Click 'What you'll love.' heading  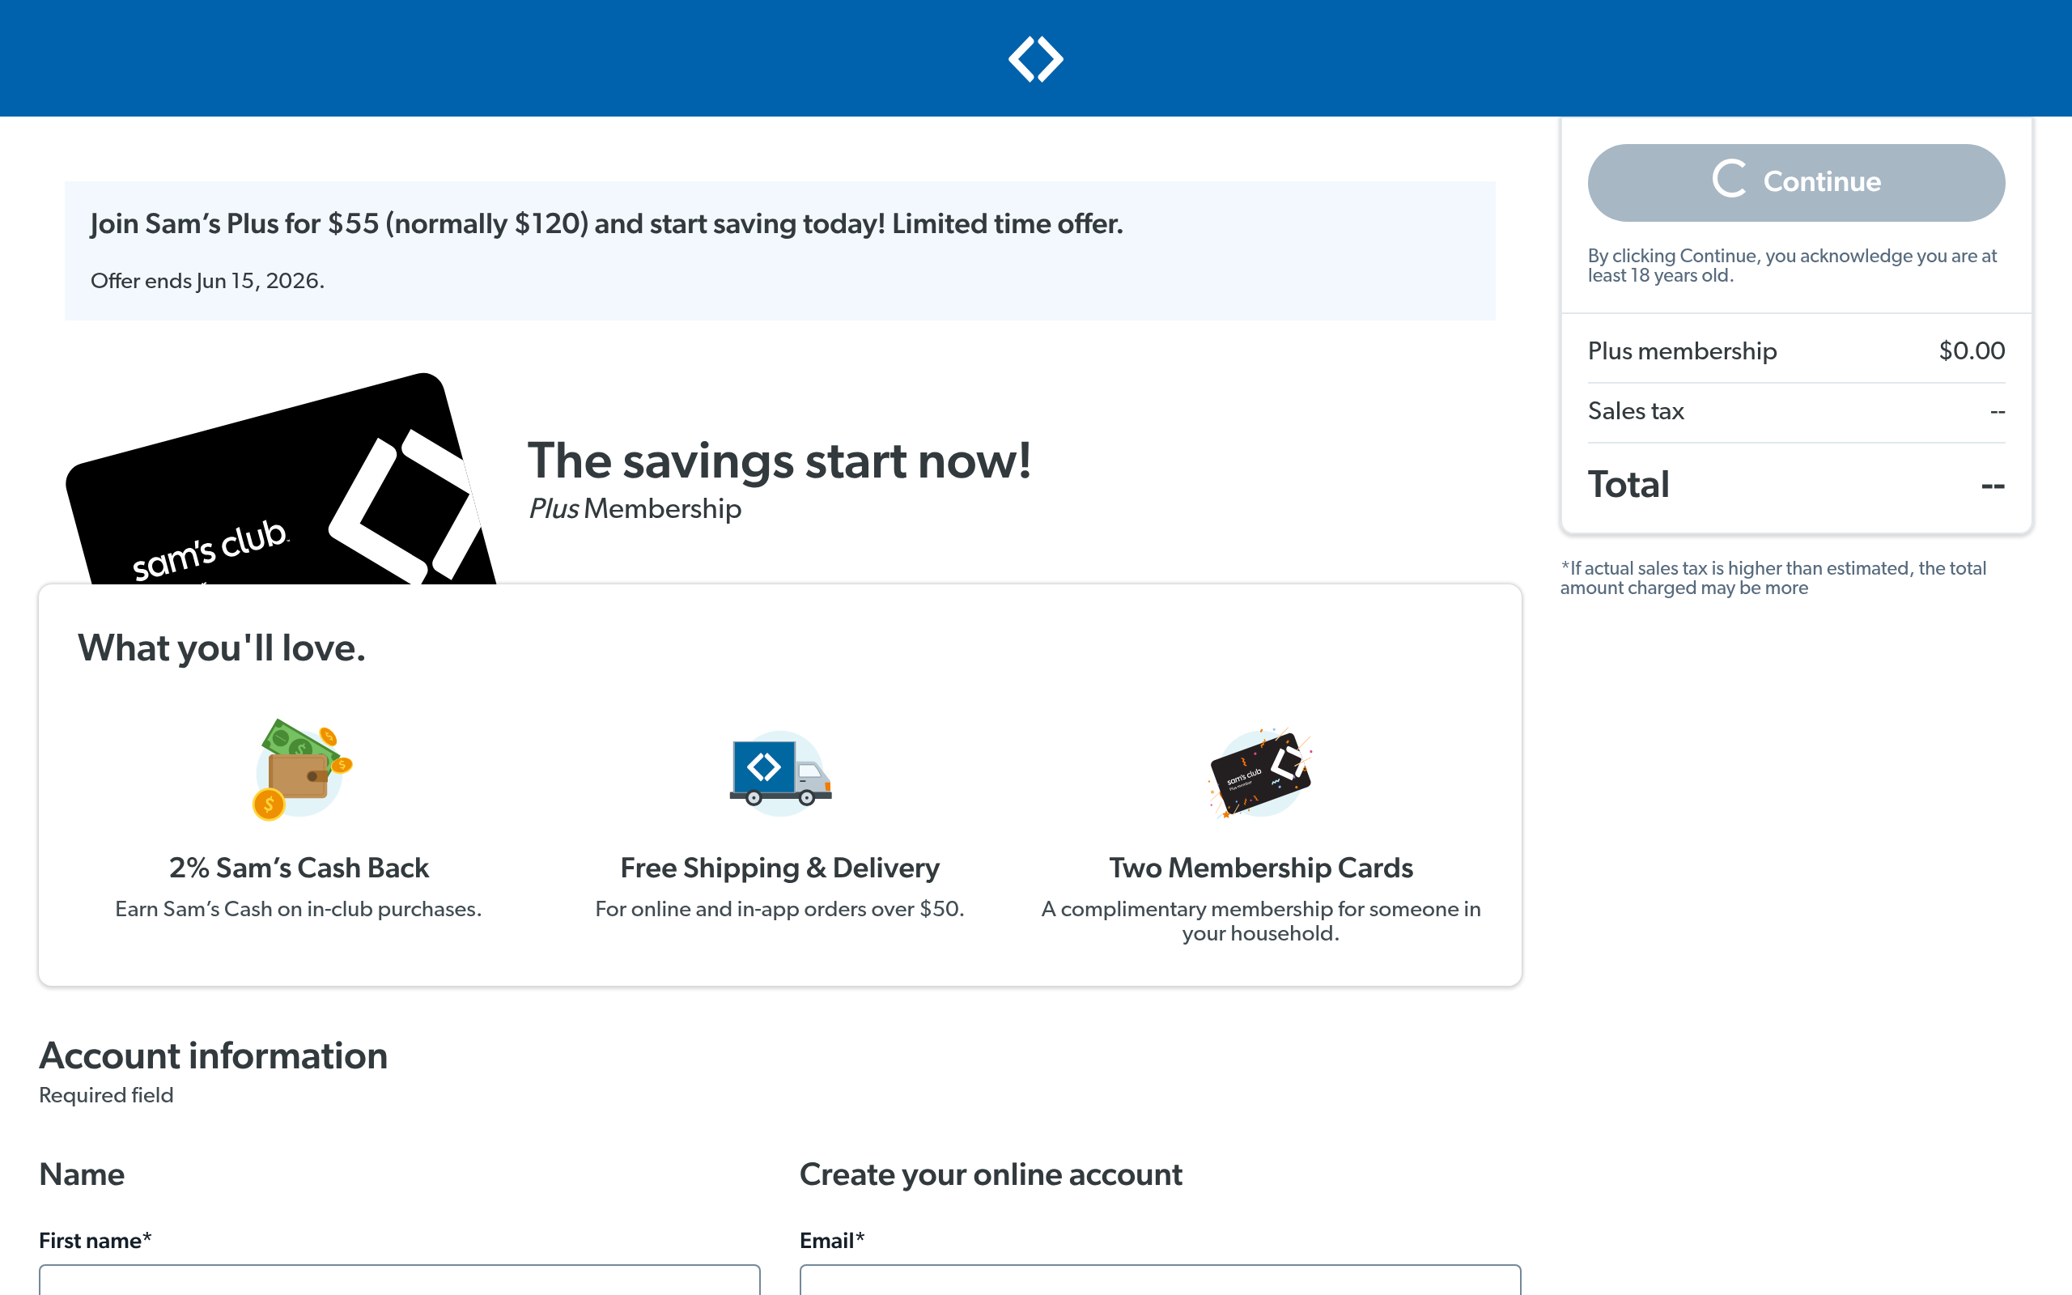click(222, 647)
